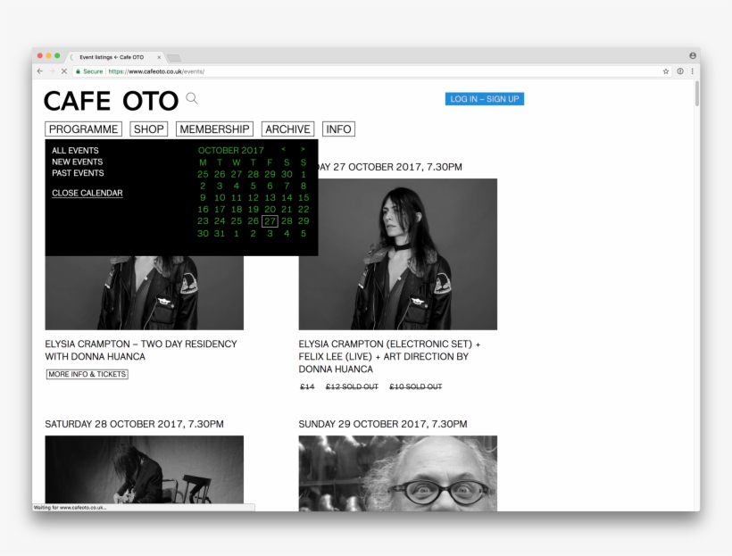
Task: Open the Chrome three-dot menu
Action: pos(693,71)
